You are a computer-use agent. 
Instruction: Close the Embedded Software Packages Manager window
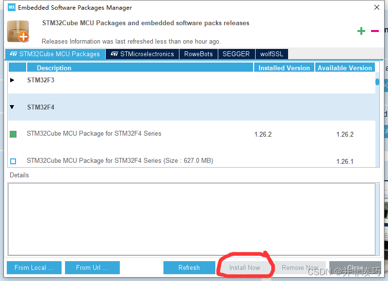(377, 7)
